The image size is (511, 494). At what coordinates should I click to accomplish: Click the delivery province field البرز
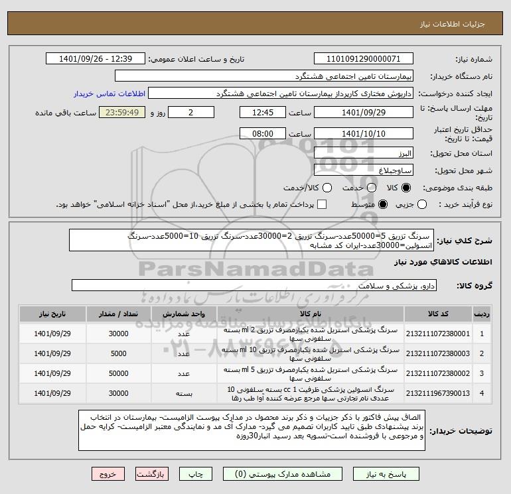coord(364,153)
